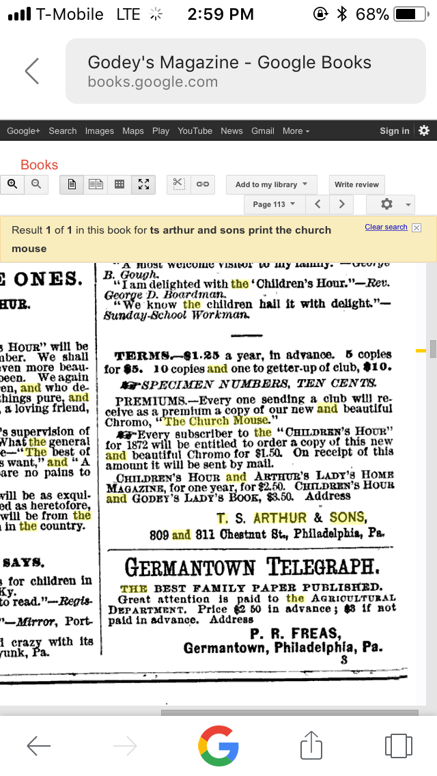The height and width of the screenshot is (776, 437).
Task: Tap the battery indicator in status bar
Action: point(411,15)
